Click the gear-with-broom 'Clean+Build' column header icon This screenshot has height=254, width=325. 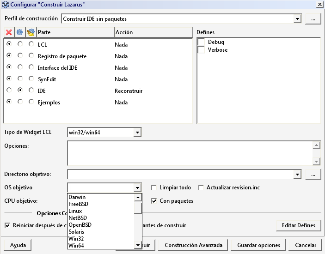31,32
